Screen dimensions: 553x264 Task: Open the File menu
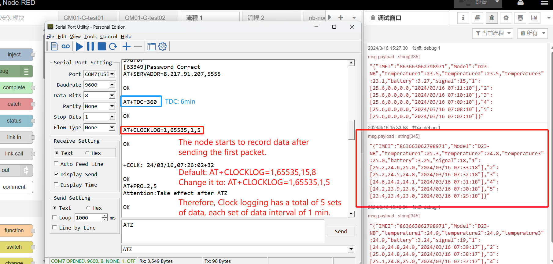point(50,37)
